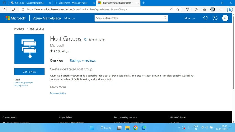Open Wi-Fi network settings in tray

point(202,128)
